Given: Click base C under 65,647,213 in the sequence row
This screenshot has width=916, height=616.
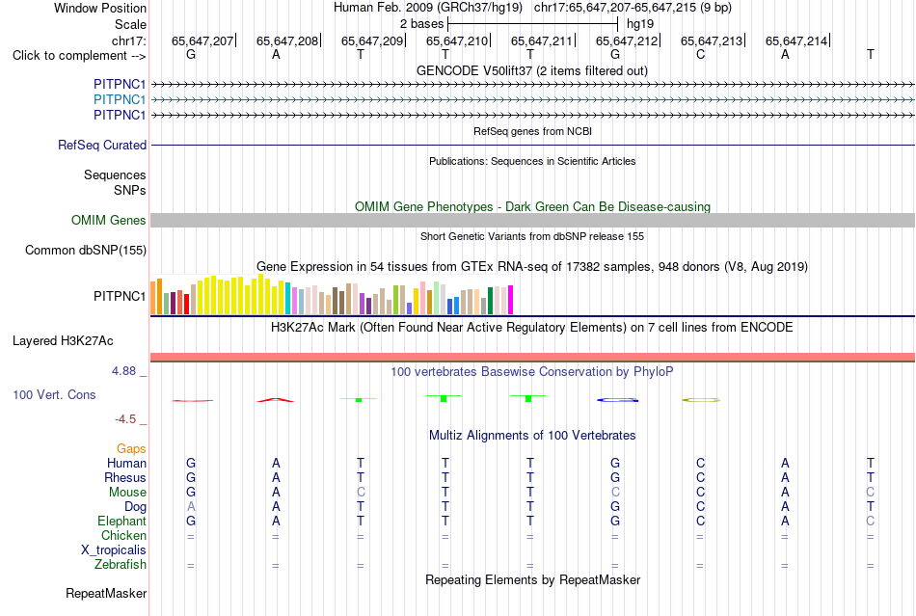Looking at the screenshot, I should point(700,54).
